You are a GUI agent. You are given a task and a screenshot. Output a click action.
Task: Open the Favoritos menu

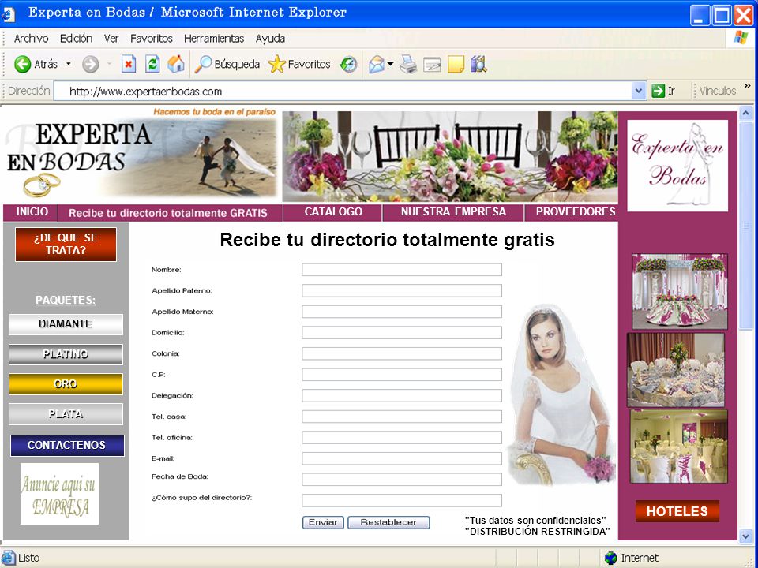pyautogui.click(x=152, y=39)
